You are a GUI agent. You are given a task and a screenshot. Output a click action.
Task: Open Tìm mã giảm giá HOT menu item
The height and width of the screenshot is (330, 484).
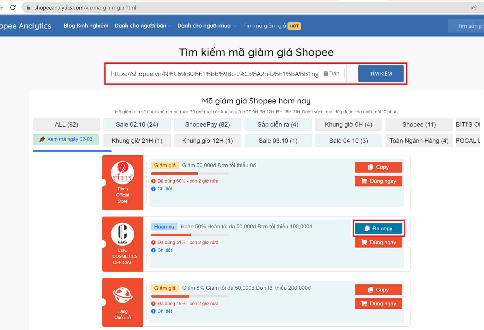(272, 26)
